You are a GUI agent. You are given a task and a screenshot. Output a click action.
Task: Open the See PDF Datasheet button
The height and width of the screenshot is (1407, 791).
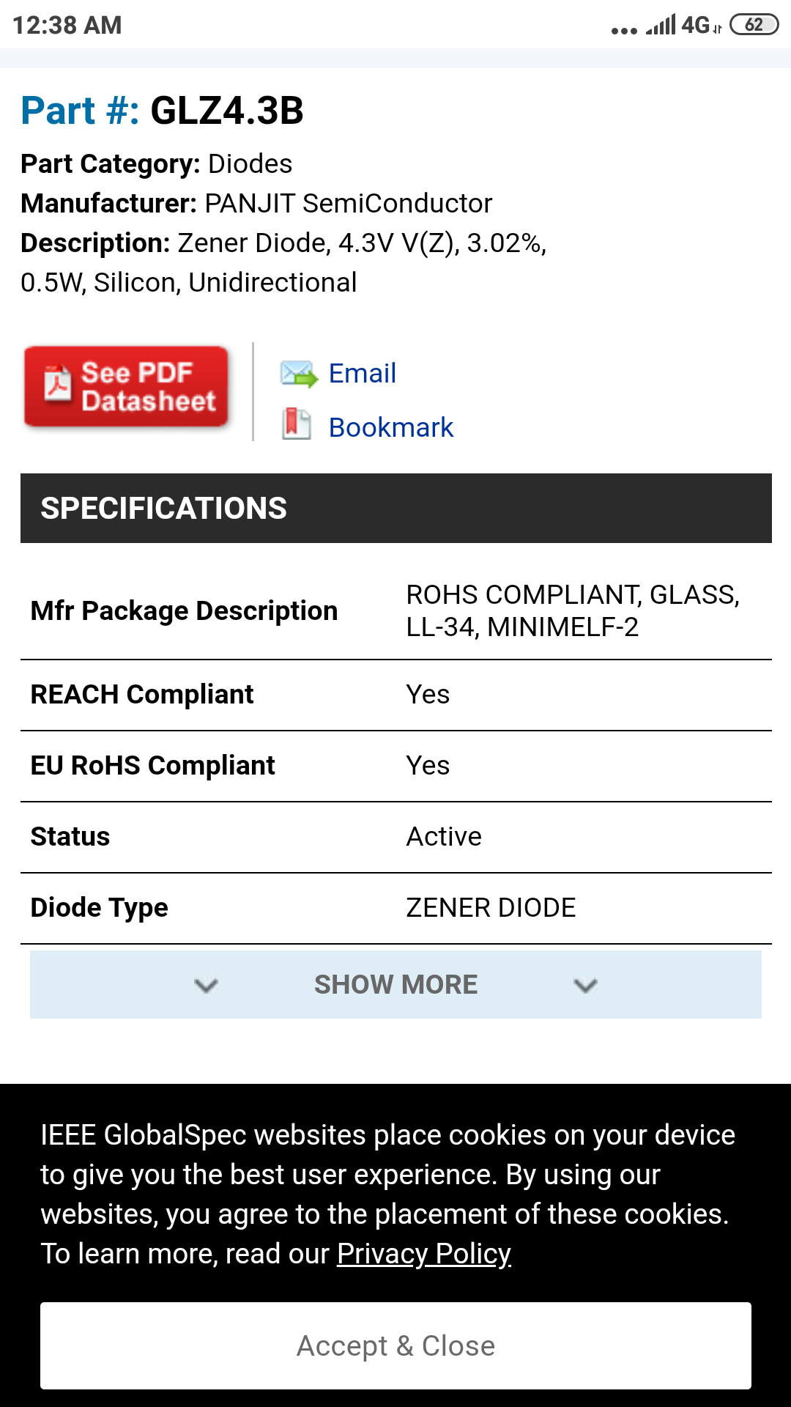coord(127,387)
